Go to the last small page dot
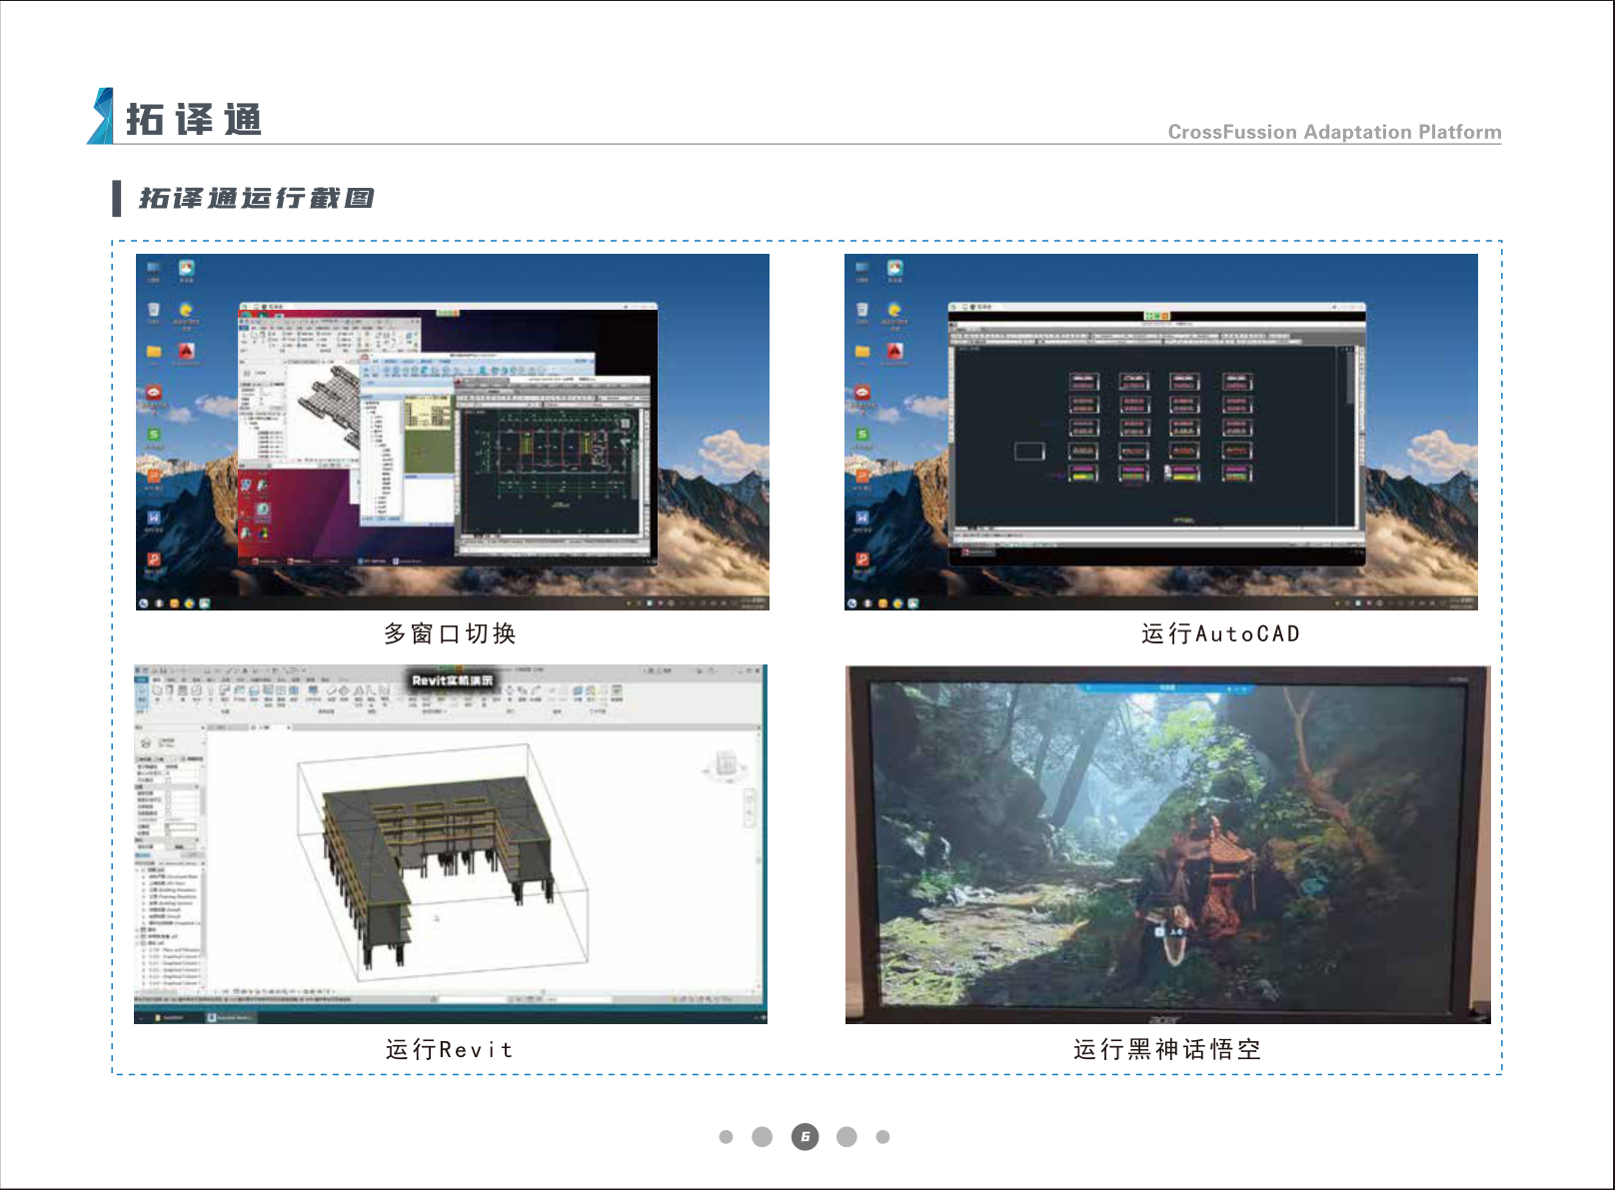This screenshot has width=1615, height=1190. point(882,1137)
